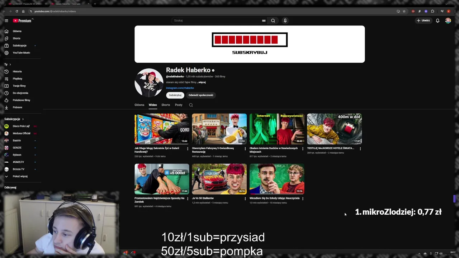459x258 pixels.
Task: Click the install app icon in address bar
Action: click(x=398, y=11)
